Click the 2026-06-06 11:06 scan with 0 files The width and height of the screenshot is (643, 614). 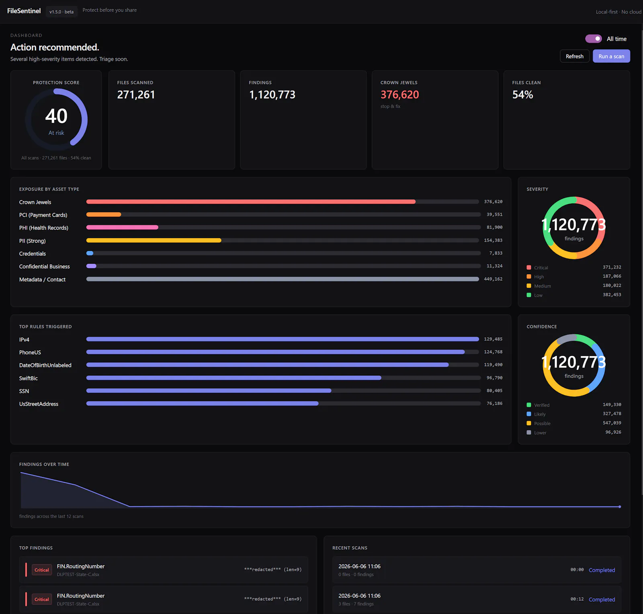tap(477, 570)
